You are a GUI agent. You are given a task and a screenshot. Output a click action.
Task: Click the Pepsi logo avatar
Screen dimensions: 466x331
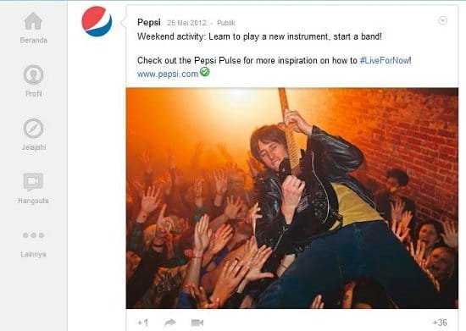click(97, 21)
